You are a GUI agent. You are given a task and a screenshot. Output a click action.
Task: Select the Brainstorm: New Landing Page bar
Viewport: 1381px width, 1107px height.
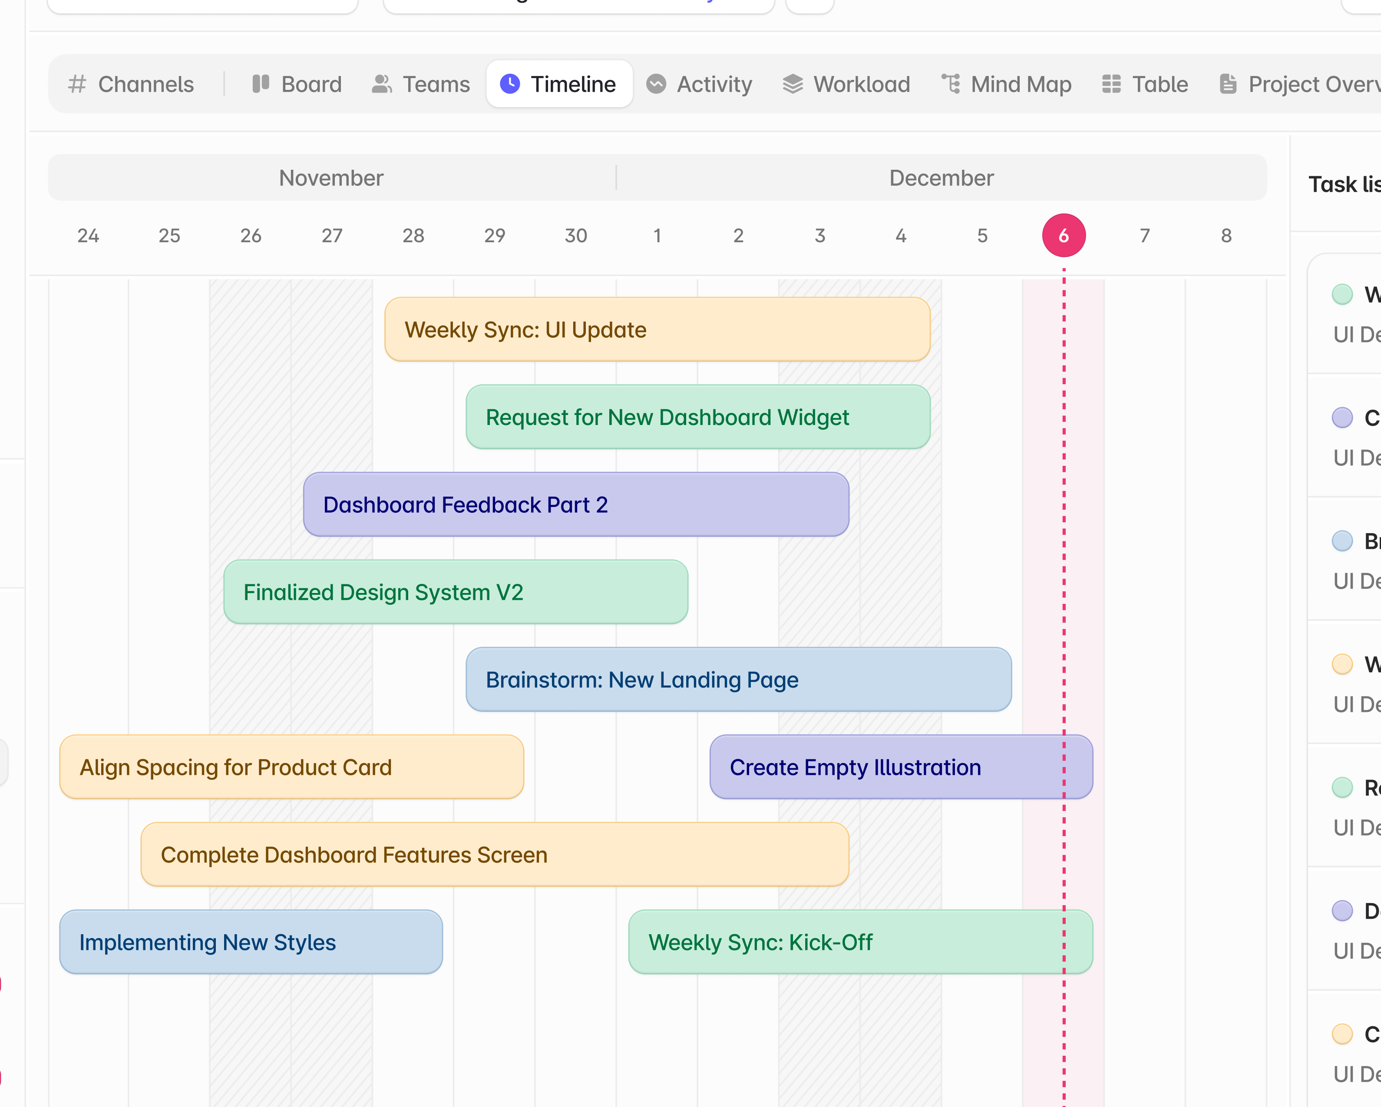coord(738,679)
